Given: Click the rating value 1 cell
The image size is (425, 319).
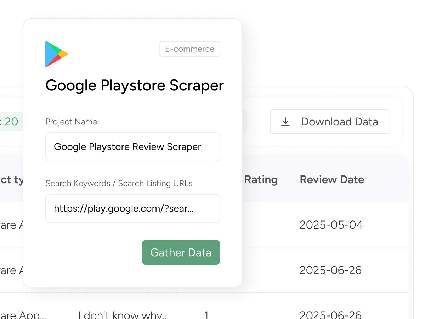Looking at the screenshot, I should click(x=206, y=314).
